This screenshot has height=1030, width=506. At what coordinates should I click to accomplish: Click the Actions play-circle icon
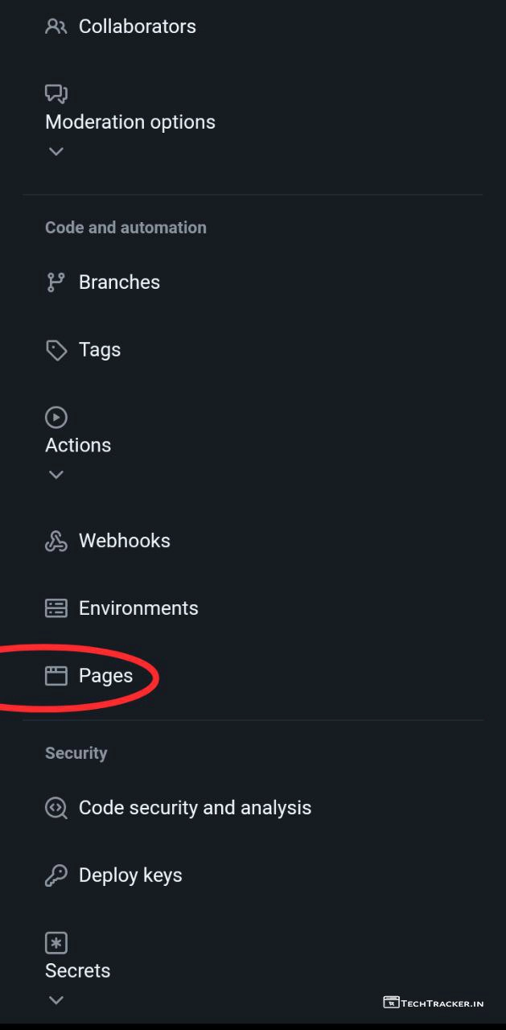click(x=56, y=417)
